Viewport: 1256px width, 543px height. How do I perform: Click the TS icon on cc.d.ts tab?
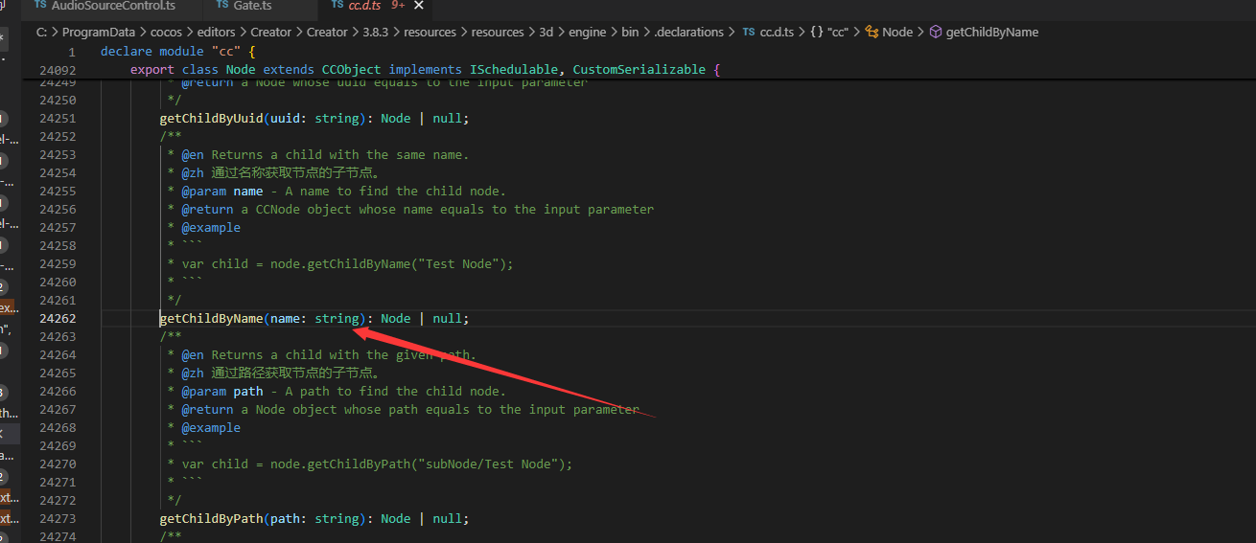(x=337, y=5)
